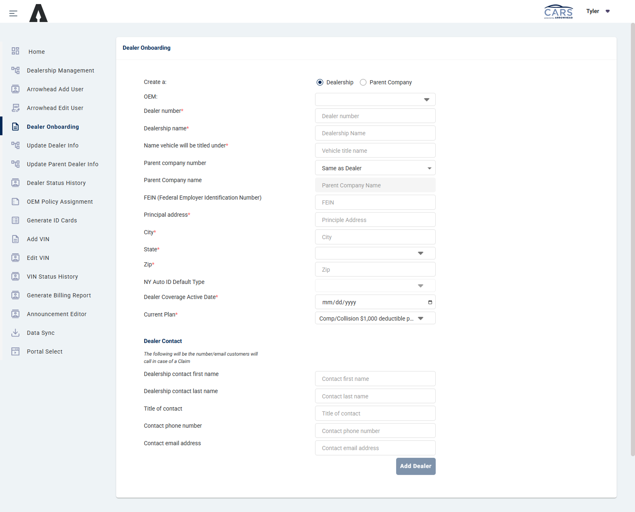Navigate to Update Dealer Info

[53, 145]
